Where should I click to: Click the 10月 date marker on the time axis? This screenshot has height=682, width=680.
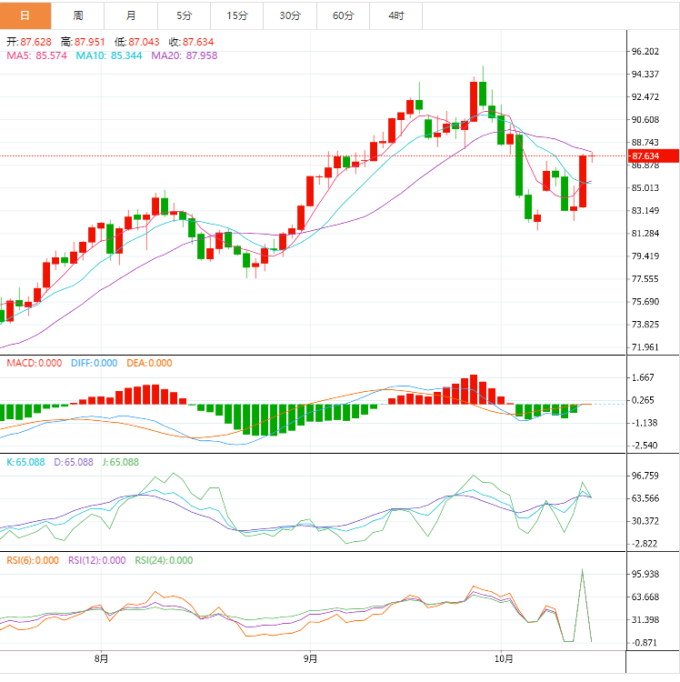pyautogui.click(x=505, y=658)
